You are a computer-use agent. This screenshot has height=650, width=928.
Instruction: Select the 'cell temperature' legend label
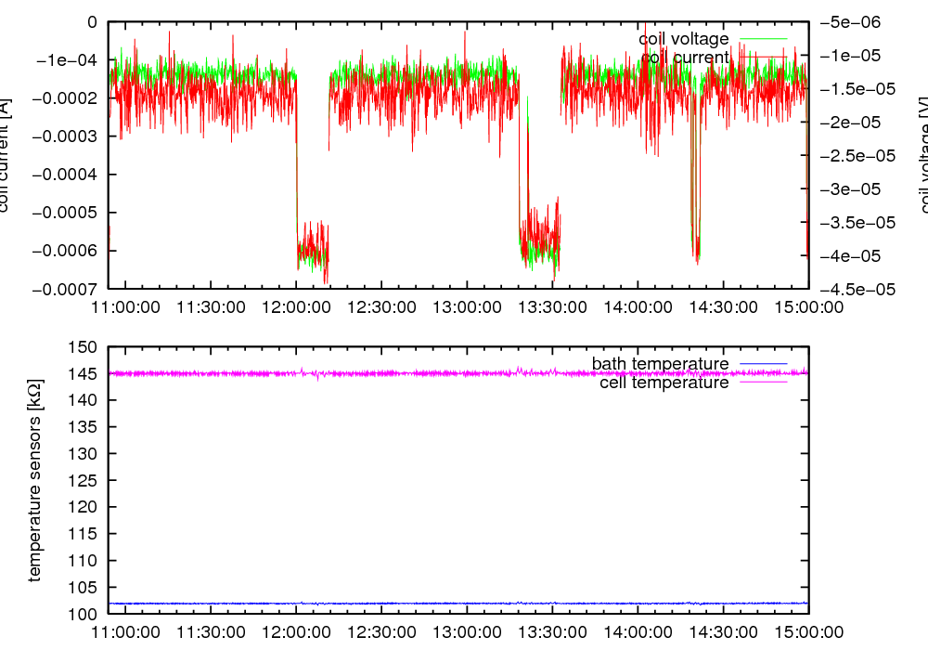click(664, 382)
